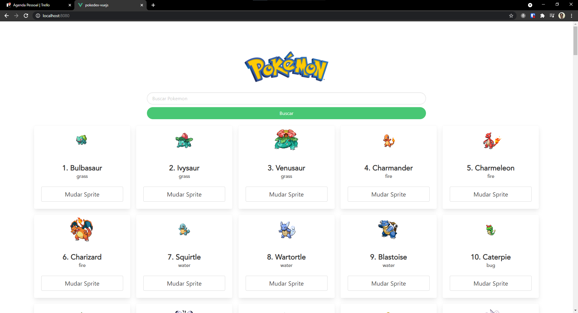Screen dimensions: 578x313
Task: Open the media control playlist icon
Action: (x=552, y=16)
